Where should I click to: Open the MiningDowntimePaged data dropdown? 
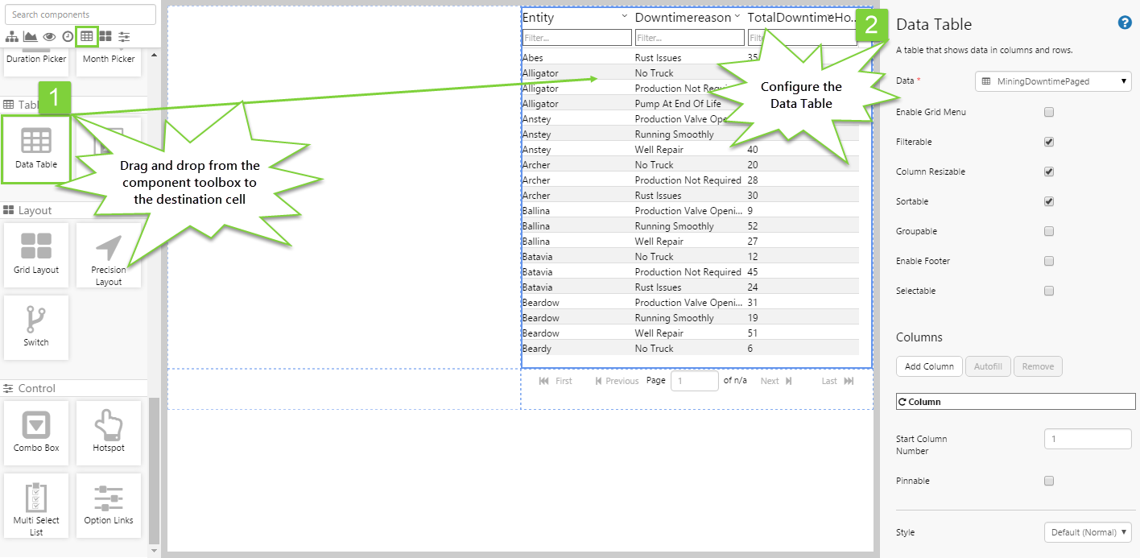[x=1053, y=81]
